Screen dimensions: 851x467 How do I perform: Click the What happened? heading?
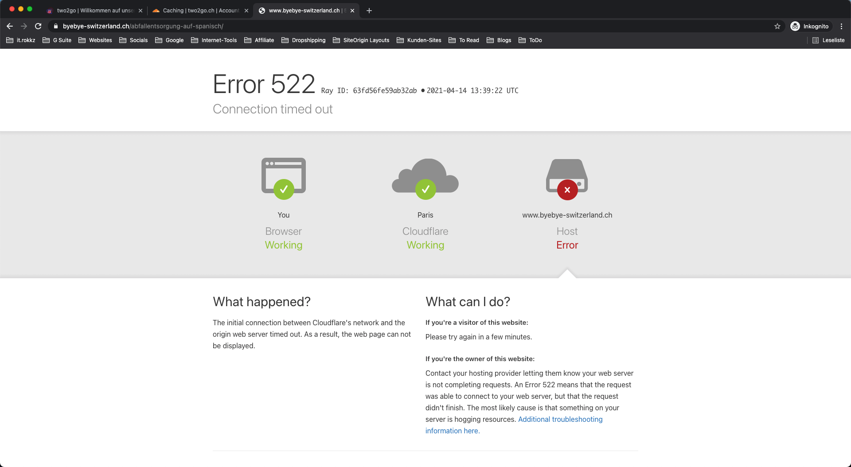(262, 302)
